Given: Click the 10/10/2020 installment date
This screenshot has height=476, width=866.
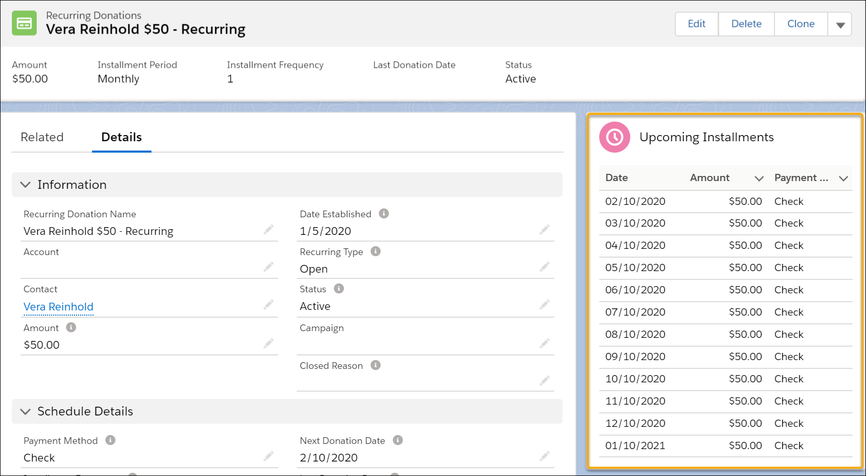Looking at the screenshot, I should [x=635, y=379].
